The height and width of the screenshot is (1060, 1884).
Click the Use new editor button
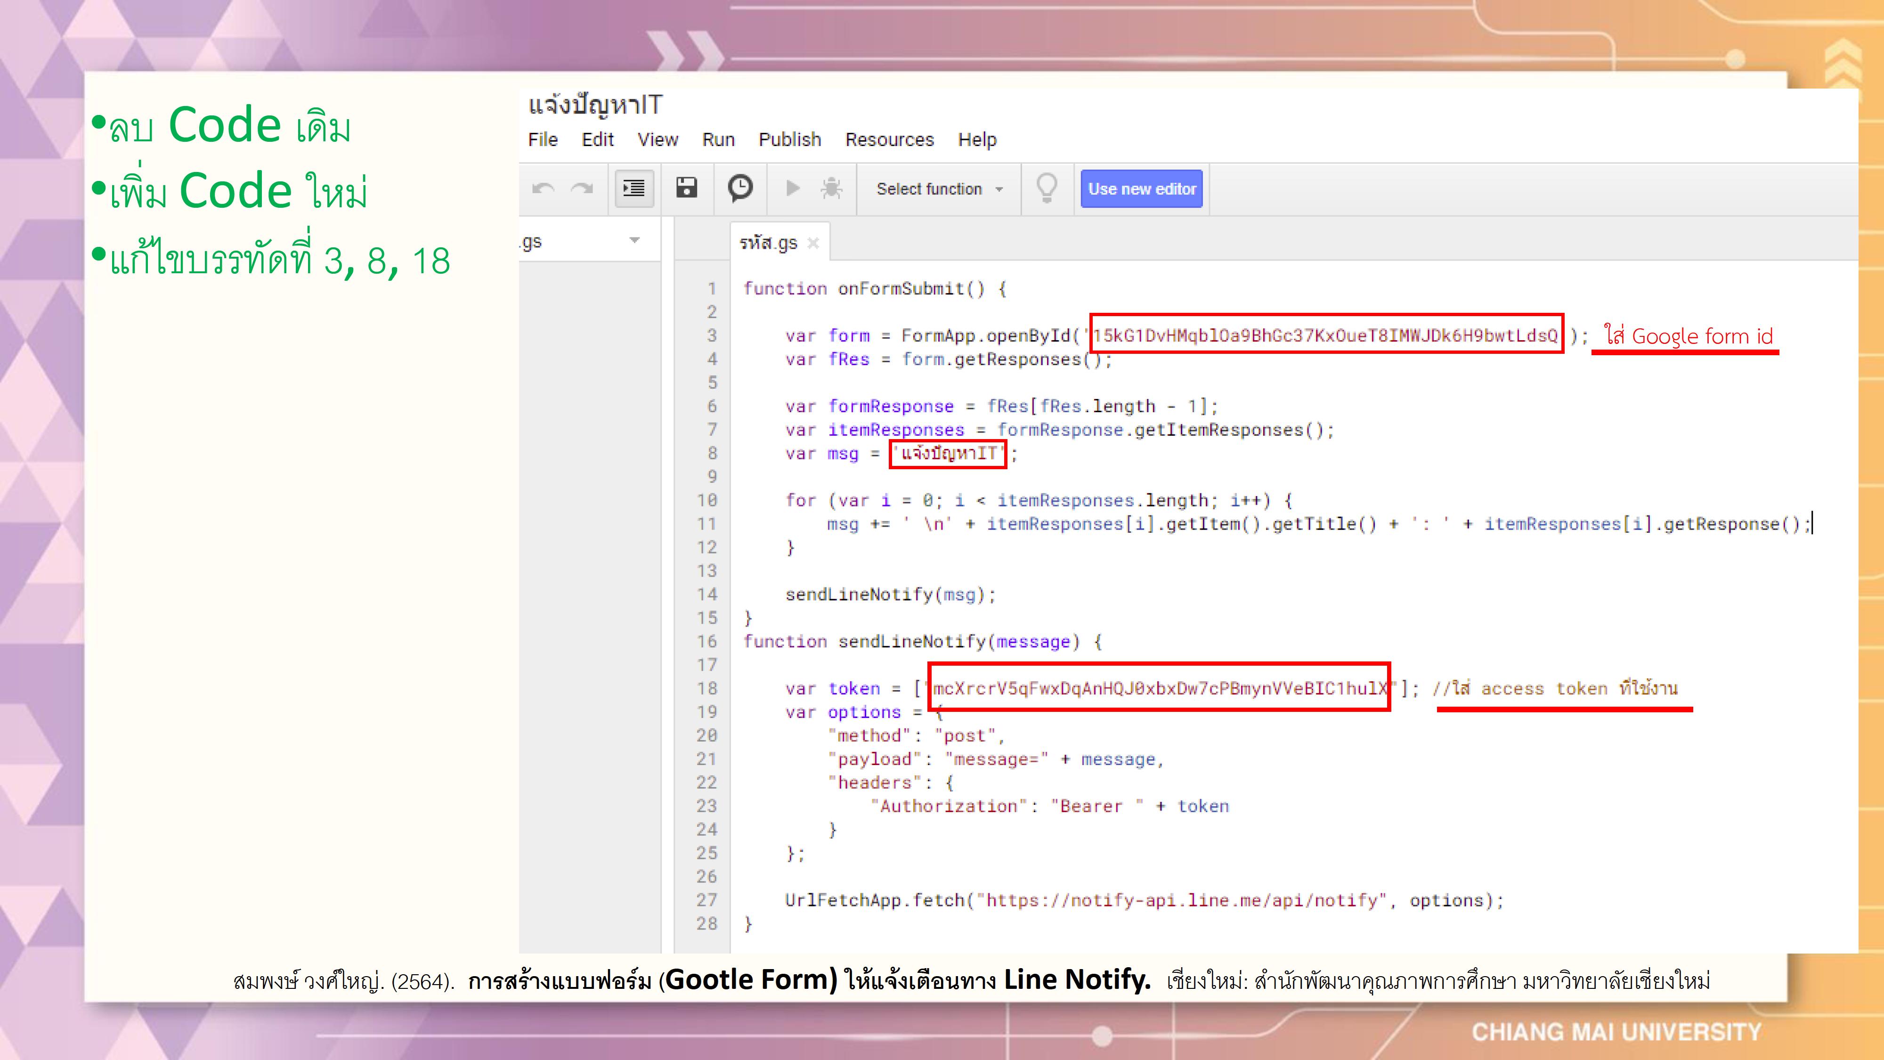pyautogui.click(x=1142, y=189)
